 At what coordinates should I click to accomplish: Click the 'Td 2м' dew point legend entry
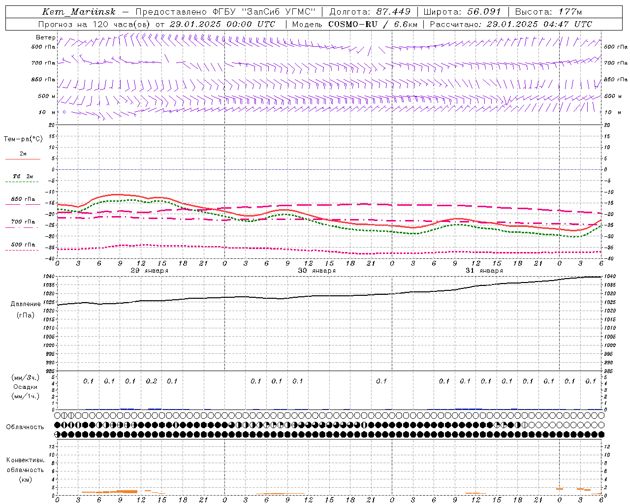click(23, 176)
